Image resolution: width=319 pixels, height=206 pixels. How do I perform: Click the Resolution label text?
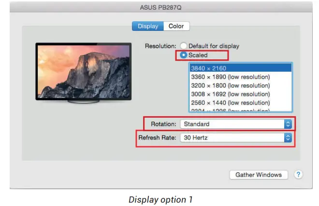point(160,46)
